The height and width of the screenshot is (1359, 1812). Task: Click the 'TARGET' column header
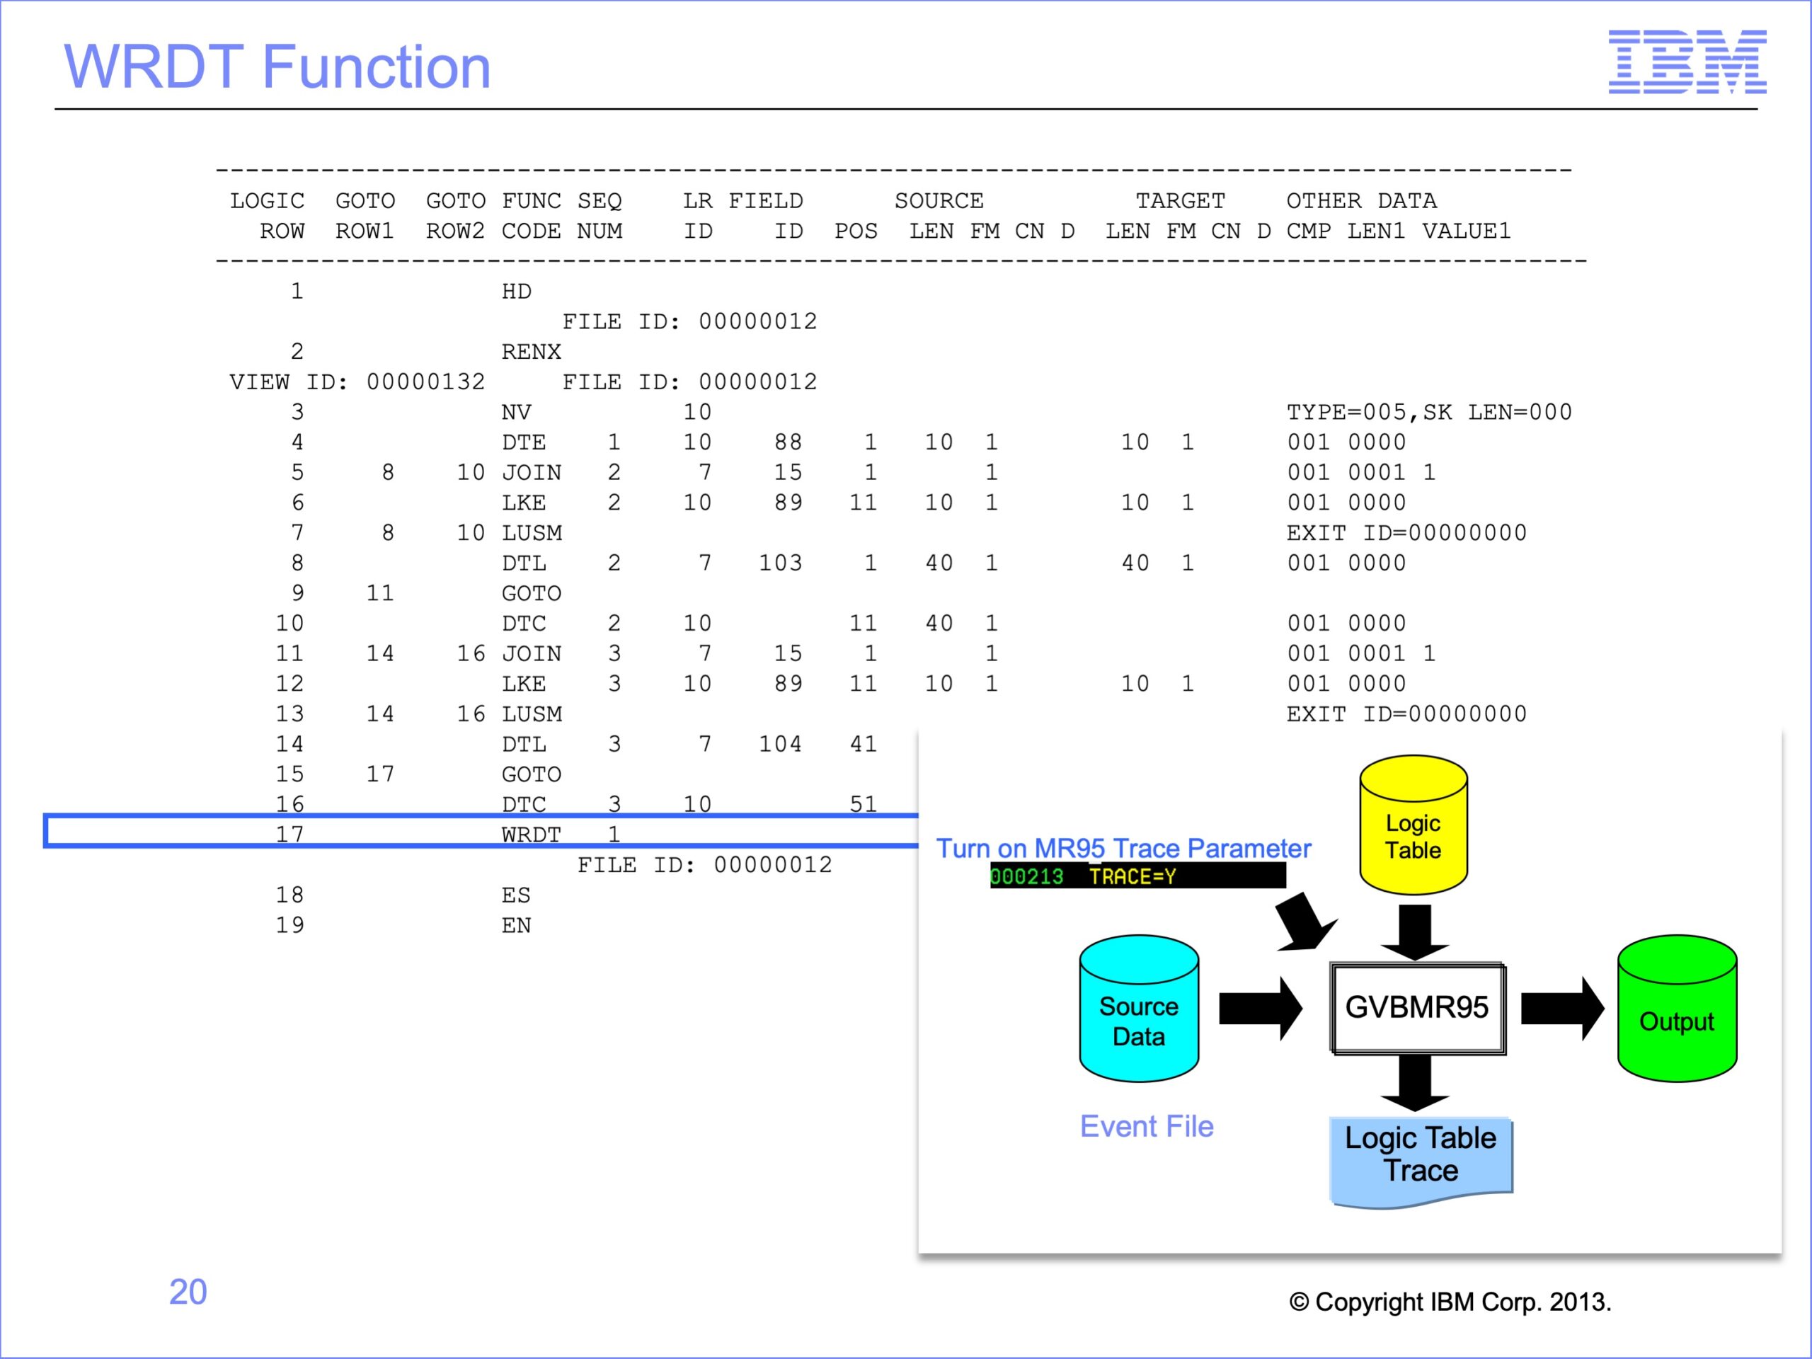pos(1180,201)
